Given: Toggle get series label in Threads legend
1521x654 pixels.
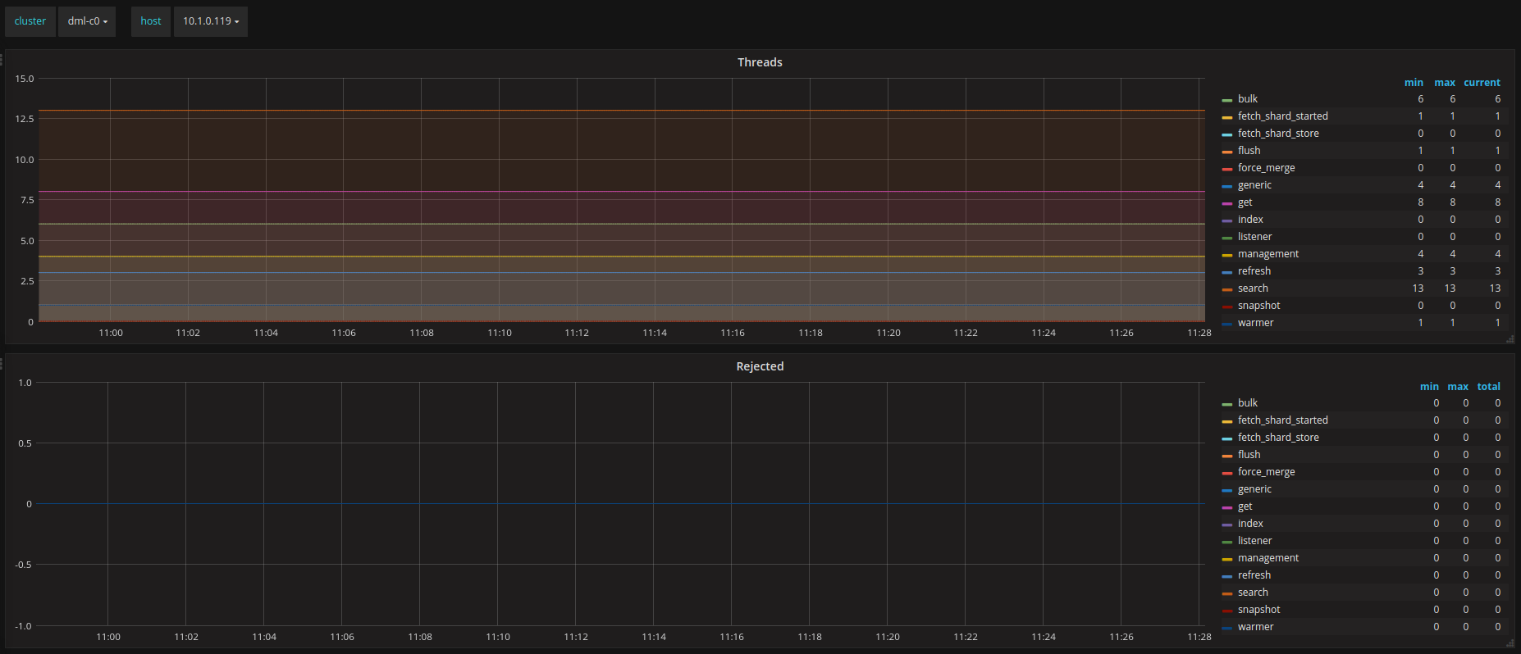Looking at the screenshot, I should (x=1245, y=202).
